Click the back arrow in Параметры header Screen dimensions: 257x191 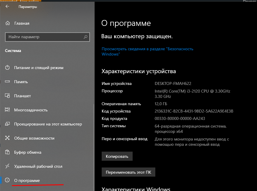7,6
